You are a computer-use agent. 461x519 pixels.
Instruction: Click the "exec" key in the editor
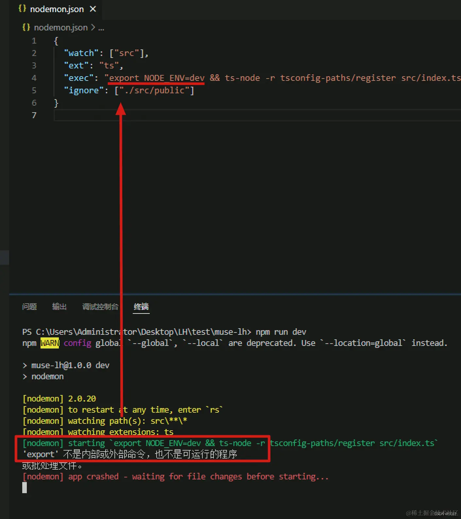(x=79, y=78)
